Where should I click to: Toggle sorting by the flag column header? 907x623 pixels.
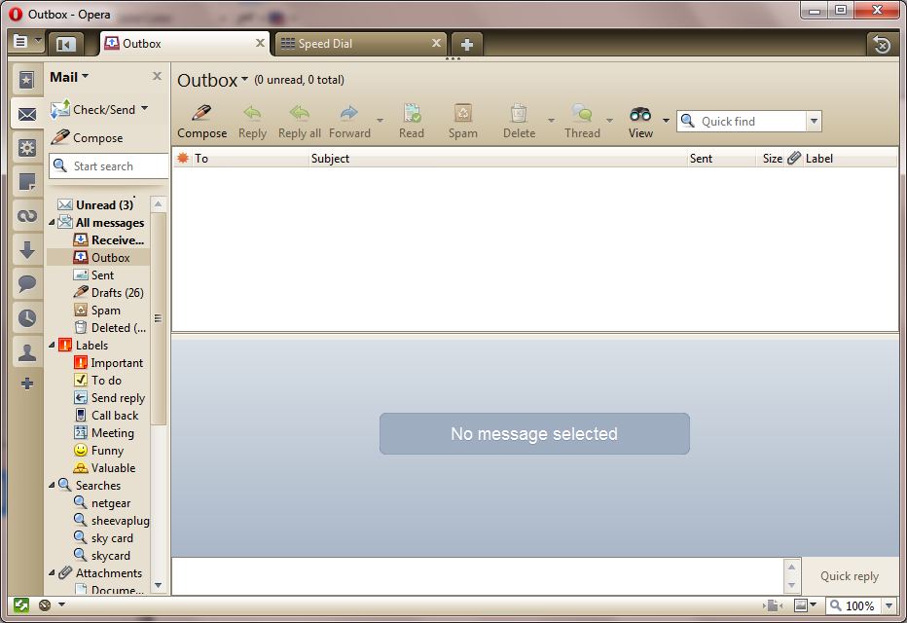(183, 158)
